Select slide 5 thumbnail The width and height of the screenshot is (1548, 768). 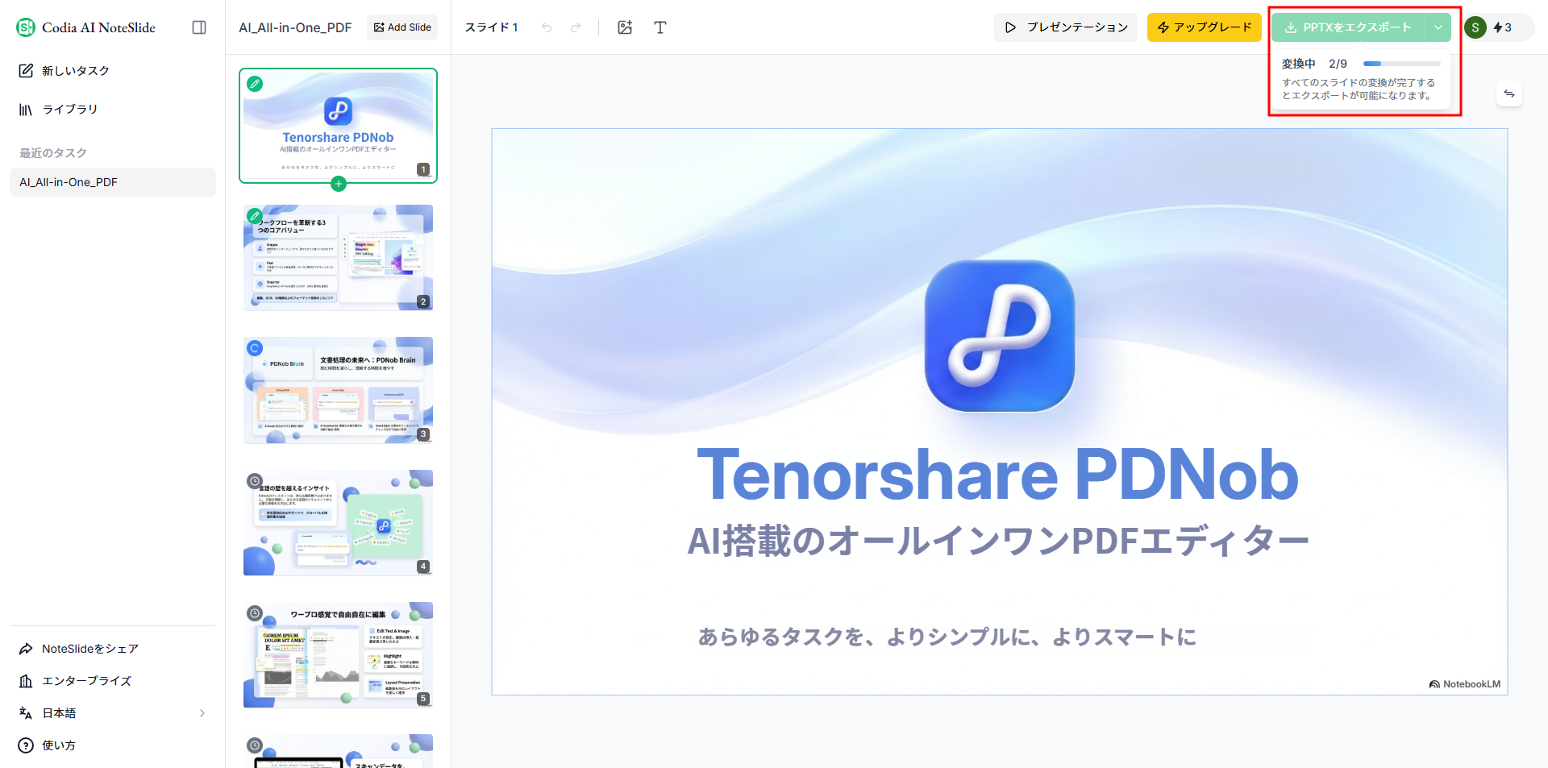(339, 655)
